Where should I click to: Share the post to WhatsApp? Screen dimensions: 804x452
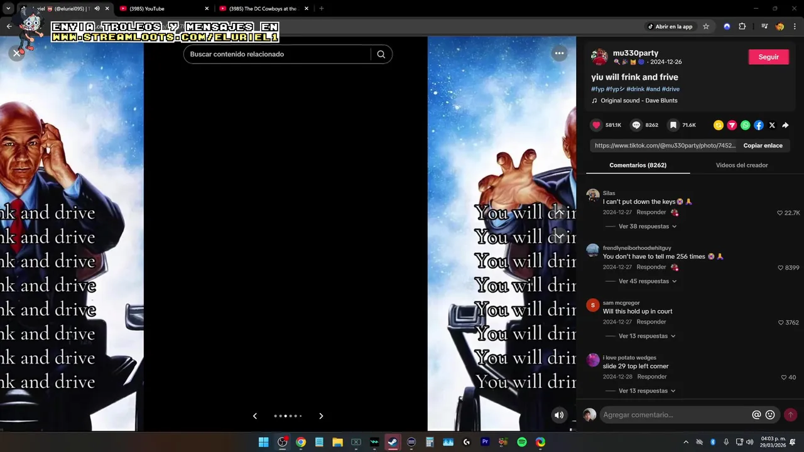[x=746, y=125]
